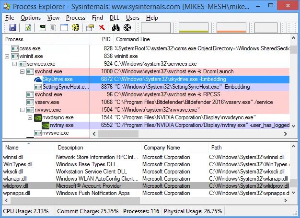Click the Show Process Tree toolbar icon
The width and height of the screenshot is (300, 218).
click(x=53, y=28)
